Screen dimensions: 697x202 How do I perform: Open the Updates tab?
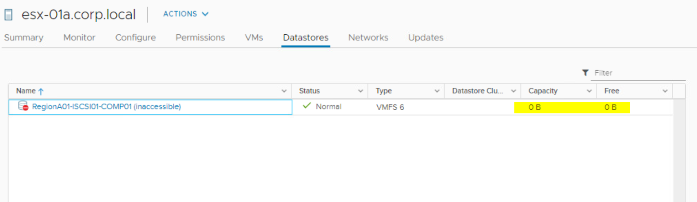(425, 37)
